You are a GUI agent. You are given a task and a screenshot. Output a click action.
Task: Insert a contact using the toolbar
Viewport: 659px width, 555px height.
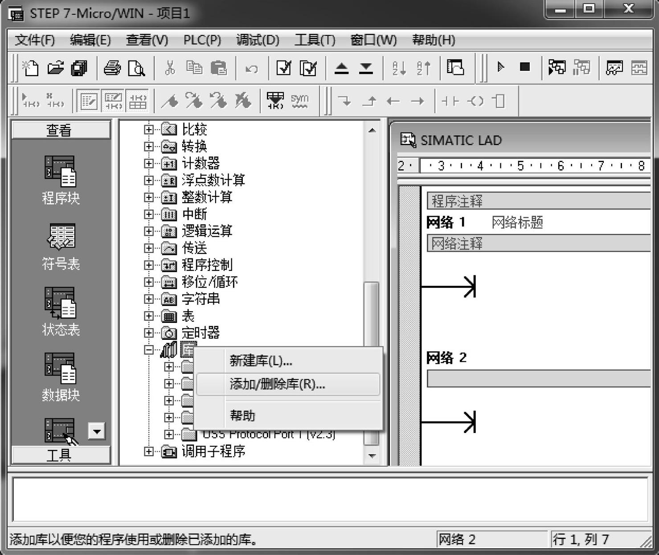pyautogui.click(x=450, y=101)
